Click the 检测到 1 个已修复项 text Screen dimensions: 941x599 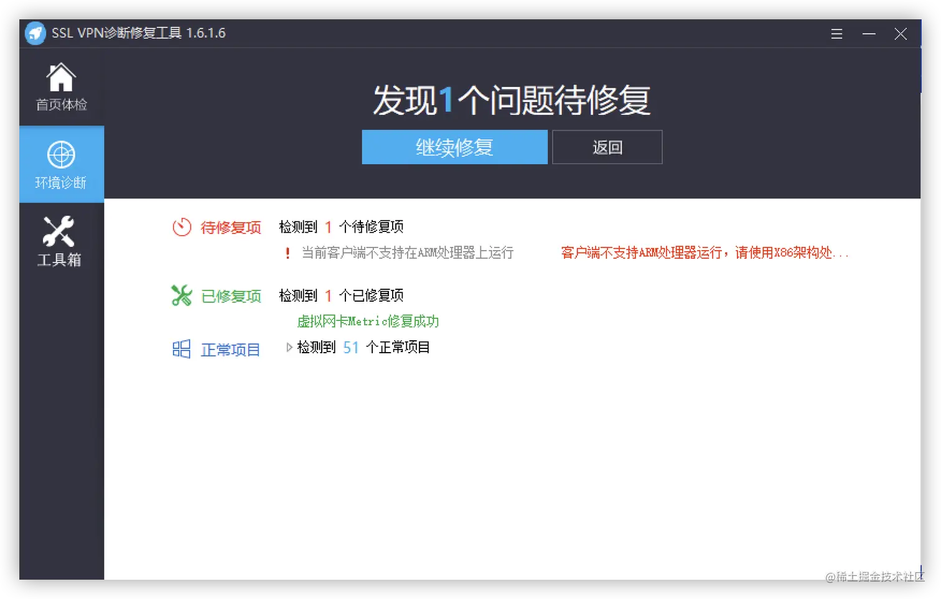click(x=341, y=295)
